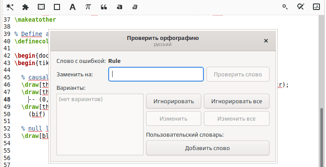Open the pi math symbols icon
The height and width of the screenshot is (167, 326).
(88, 7)
